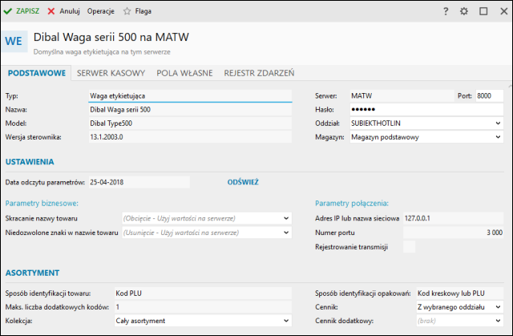Click the ODŚWIEŻ refresh link
The image size is (513, 336).
click(x=243, y=182)
